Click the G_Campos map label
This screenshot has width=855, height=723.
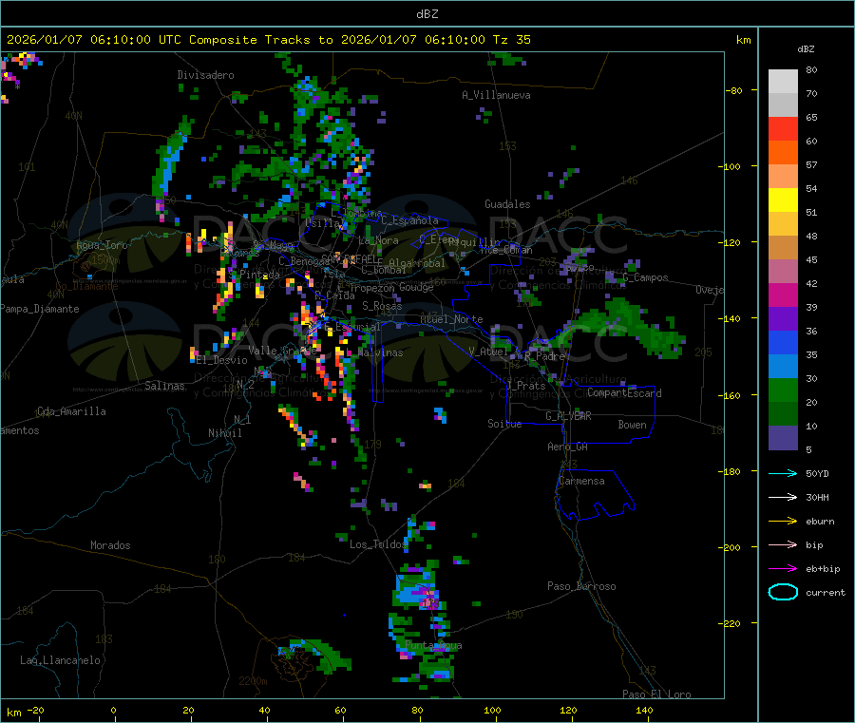[x=645, y=277]
